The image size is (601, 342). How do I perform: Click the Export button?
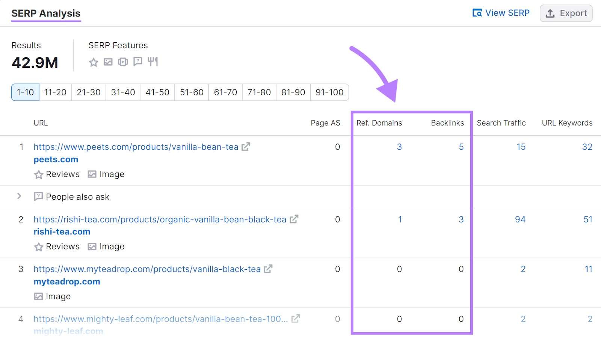(x=566, y=13)
